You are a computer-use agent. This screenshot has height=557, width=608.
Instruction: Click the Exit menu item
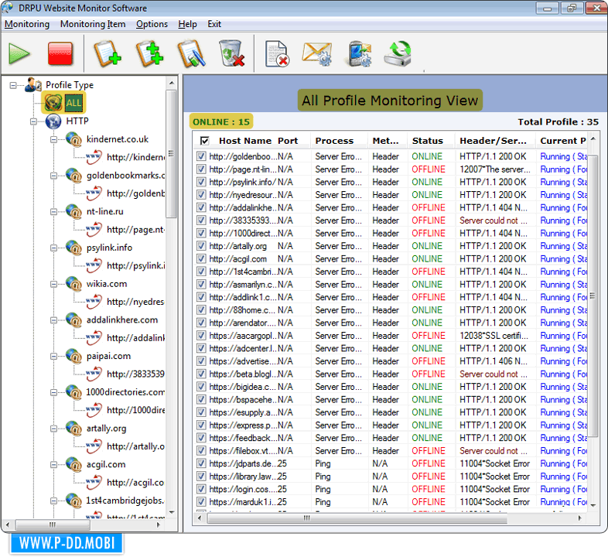click(x=214, y=24)
